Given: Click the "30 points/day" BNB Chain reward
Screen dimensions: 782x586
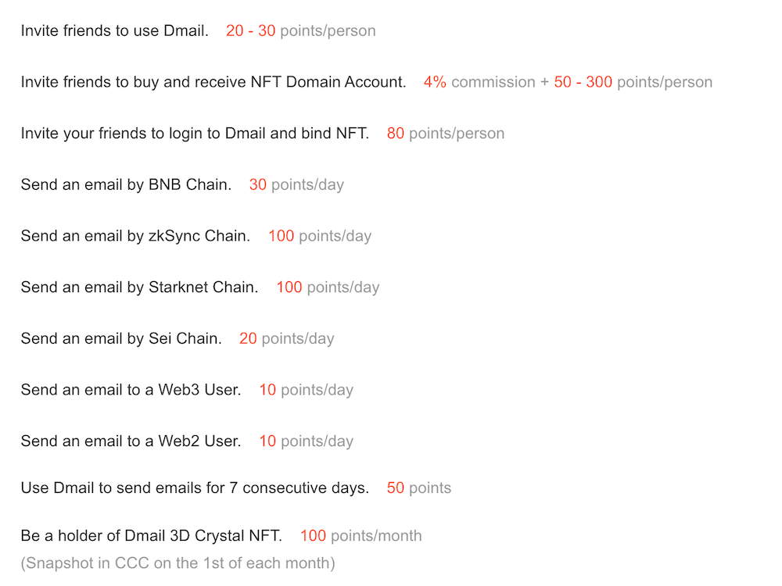Looking at the screenshot, I should (296, 185).
